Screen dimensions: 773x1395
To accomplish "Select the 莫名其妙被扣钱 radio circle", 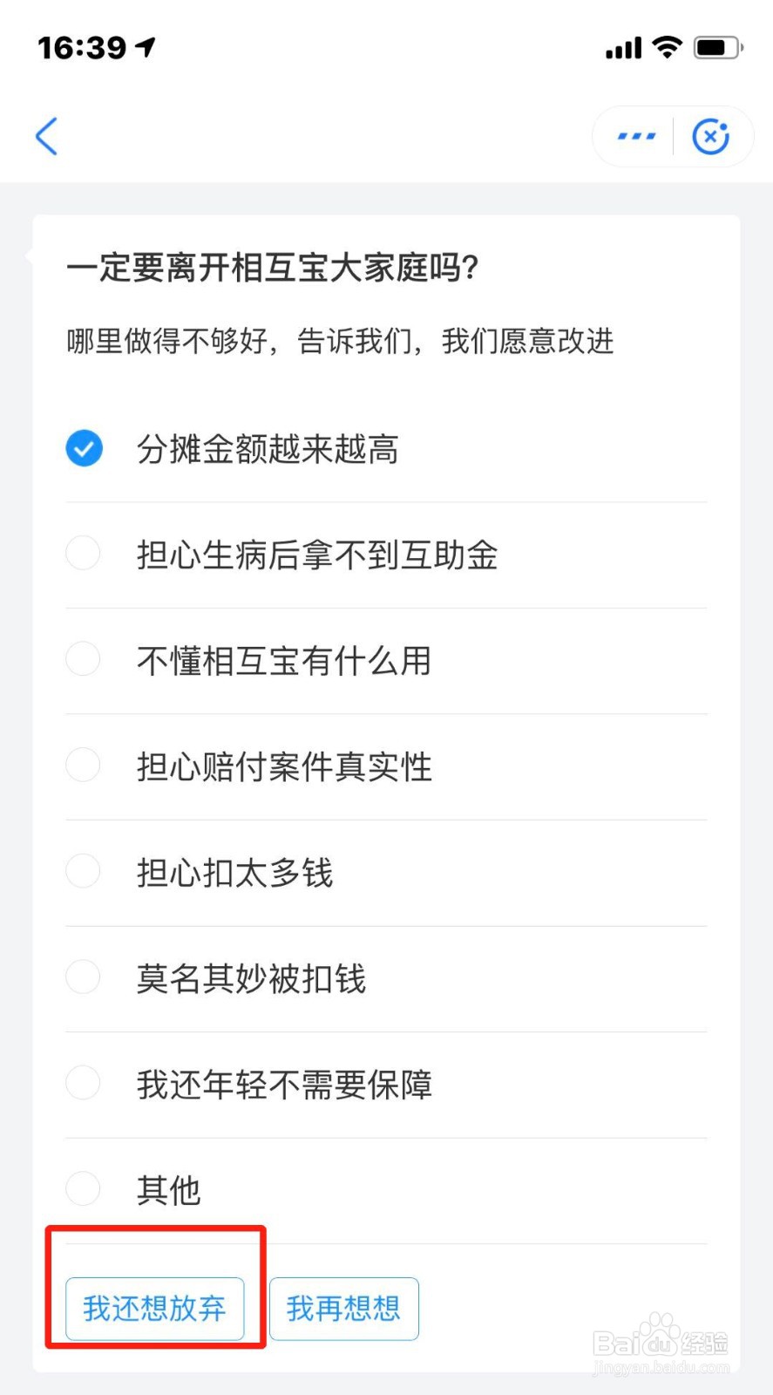I will [x=84, y=977].
